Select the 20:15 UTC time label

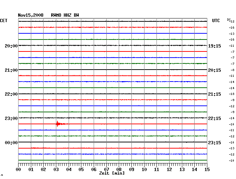215,70
